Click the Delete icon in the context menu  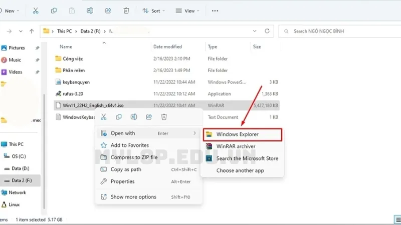[x=164, y=117]
